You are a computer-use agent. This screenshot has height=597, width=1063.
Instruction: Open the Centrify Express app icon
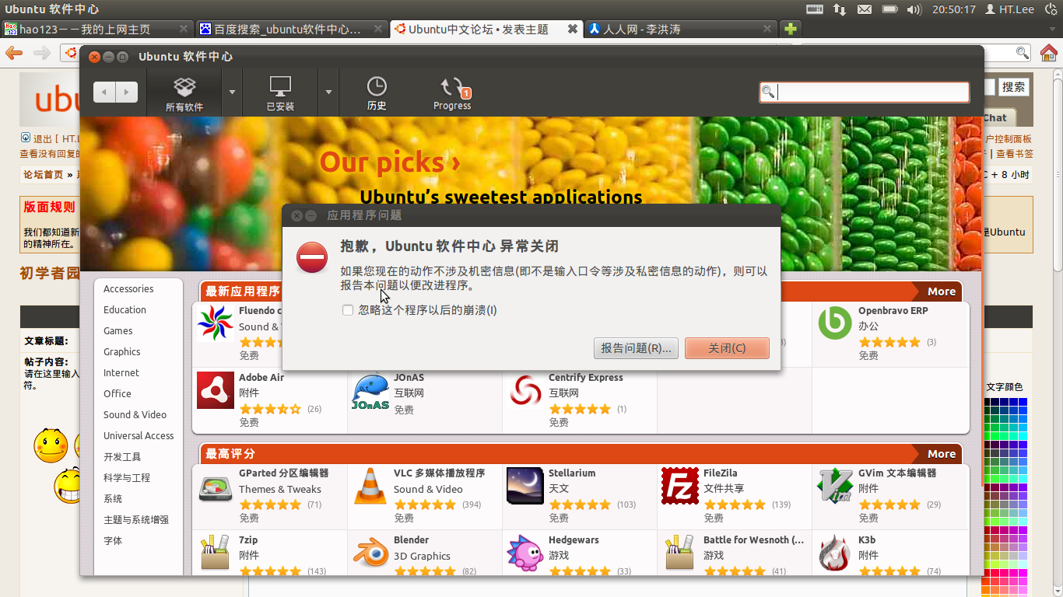click(x=525, y=390)
